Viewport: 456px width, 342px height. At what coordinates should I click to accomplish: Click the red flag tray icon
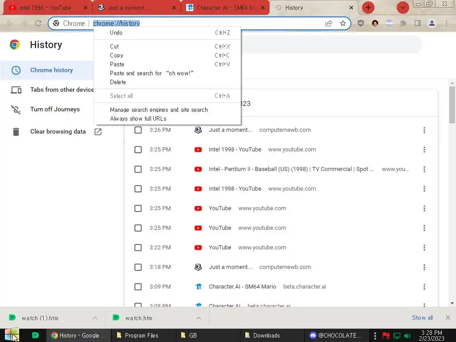(x=386, y=336)
